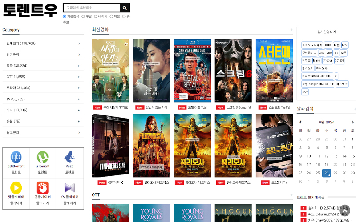Open the 최신영화 section heading
The image size is (356, 222).
[100, 29]
